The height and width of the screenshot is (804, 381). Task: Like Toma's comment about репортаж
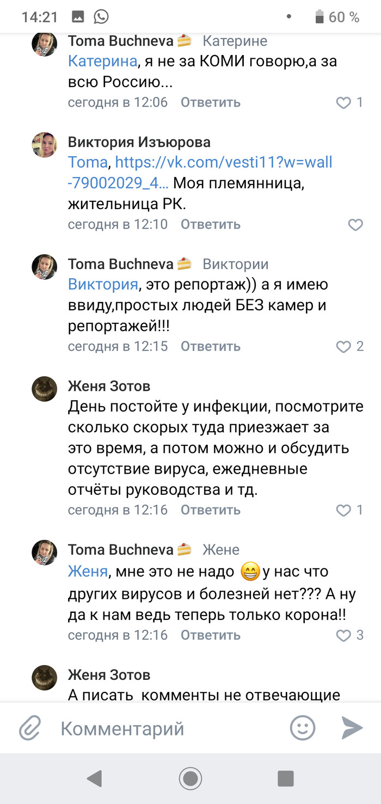tap(343, 347)
